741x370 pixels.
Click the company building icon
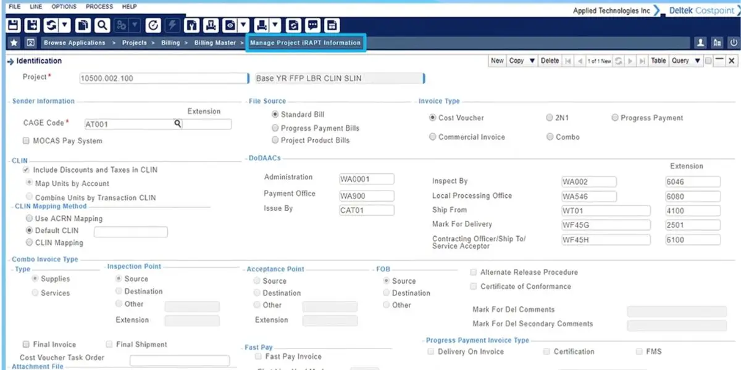coord(717,43)
